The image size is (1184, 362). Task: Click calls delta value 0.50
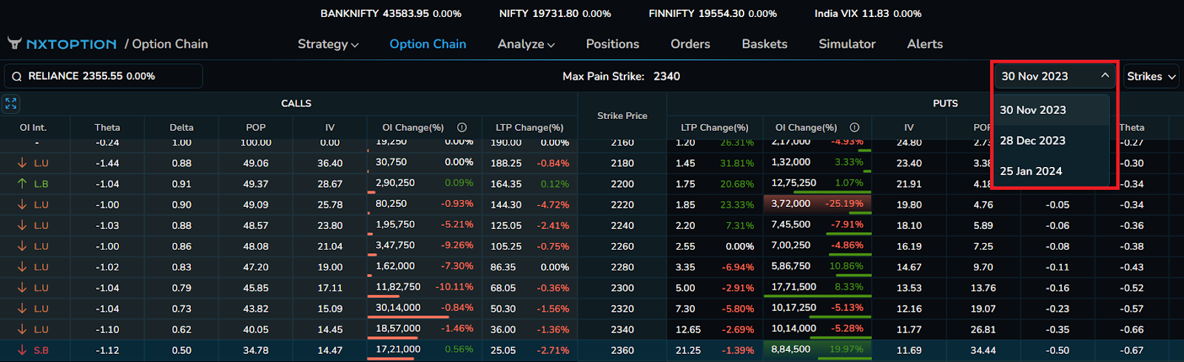tap(181, 350)
